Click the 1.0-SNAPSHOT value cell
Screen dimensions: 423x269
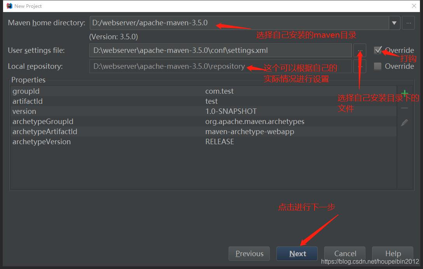231,112
